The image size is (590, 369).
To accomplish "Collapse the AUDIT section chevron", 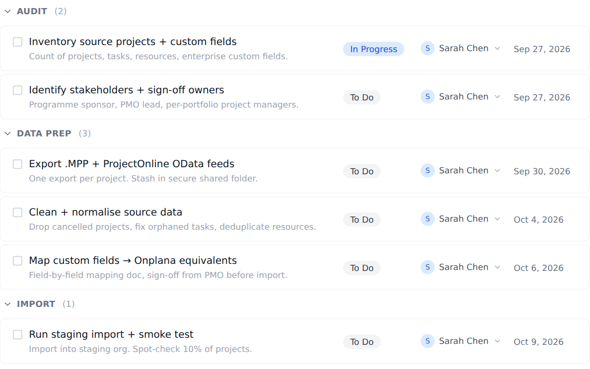I will click(x=8, y=11).
